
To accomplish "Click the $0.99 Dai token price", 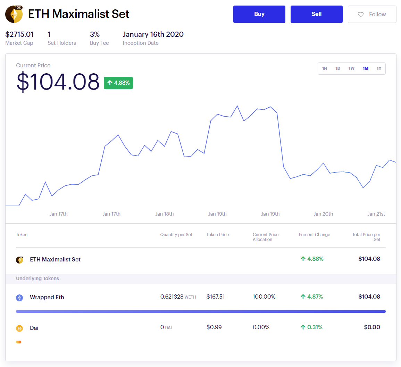I will (214, 327).
